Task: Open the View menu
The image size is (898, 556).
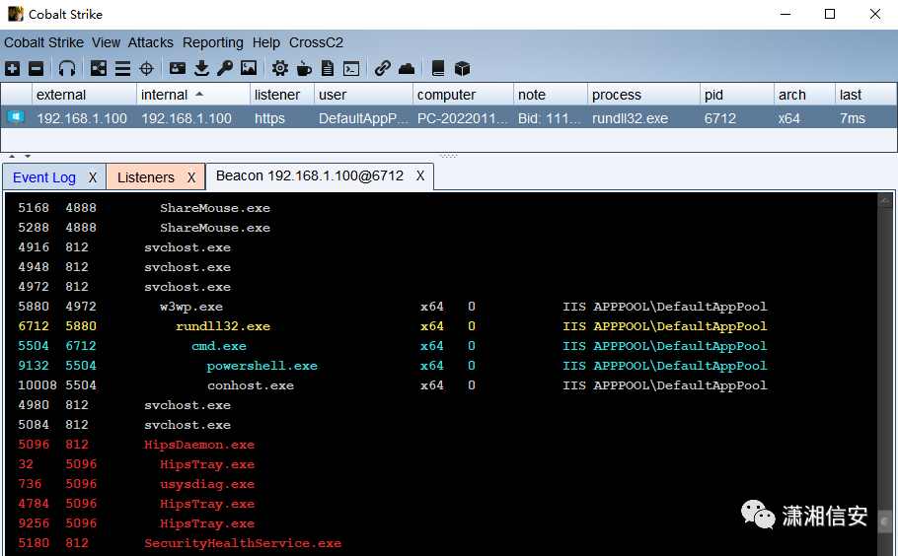Action: point(106,43)
